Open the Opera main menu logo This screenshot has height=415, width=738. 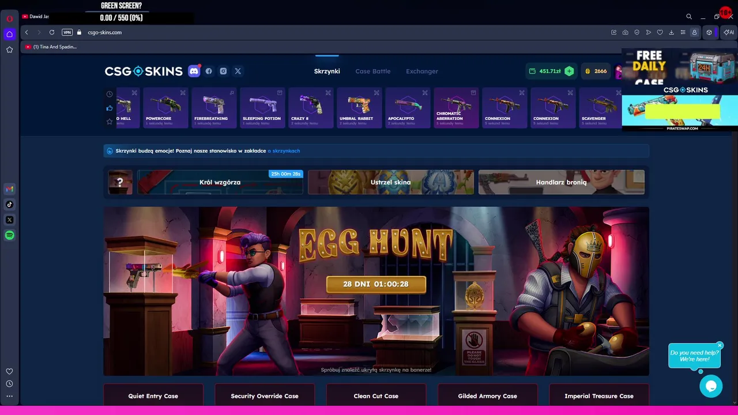(9, 18)
